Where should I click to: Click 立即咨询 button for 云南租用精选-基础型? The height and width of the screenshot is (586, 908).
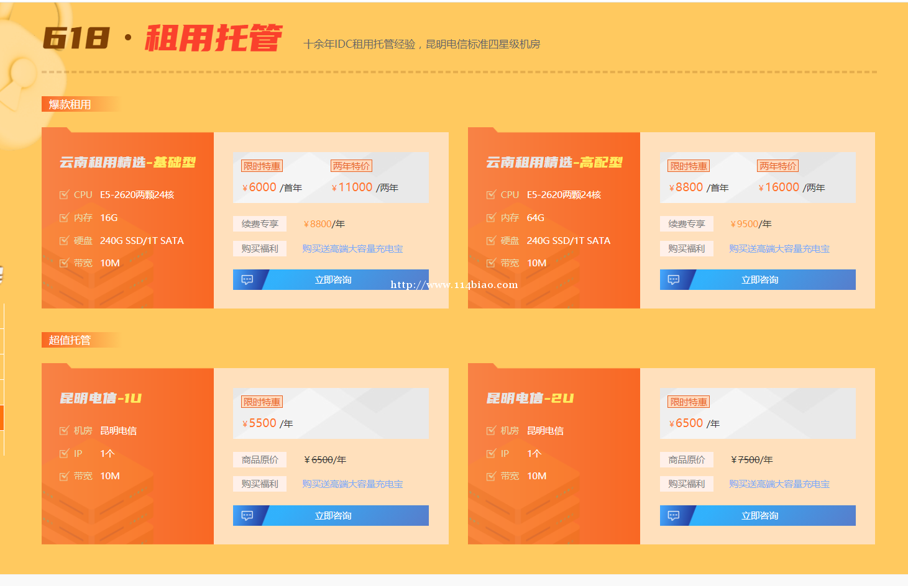(x=331, y=280)
